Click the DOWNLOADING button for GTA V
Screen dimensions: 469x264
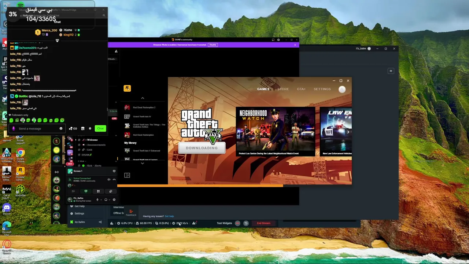coord(202,148)
